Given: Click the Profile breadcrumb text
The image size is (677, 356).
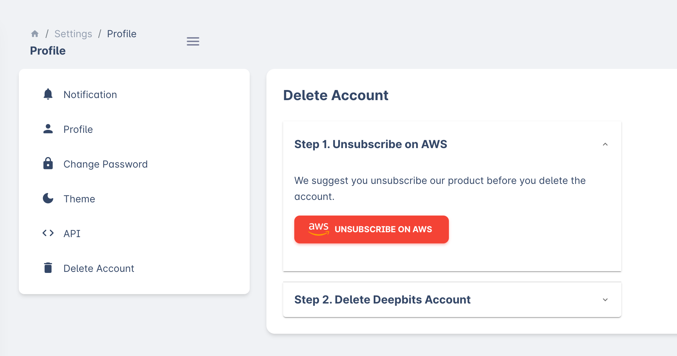Looking at the screenshot, I should coord(122,34).
